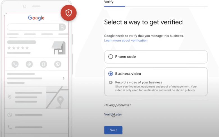Select the Business video radio button
The width and height of the screenshot is (219, 137).
point(111,74)
